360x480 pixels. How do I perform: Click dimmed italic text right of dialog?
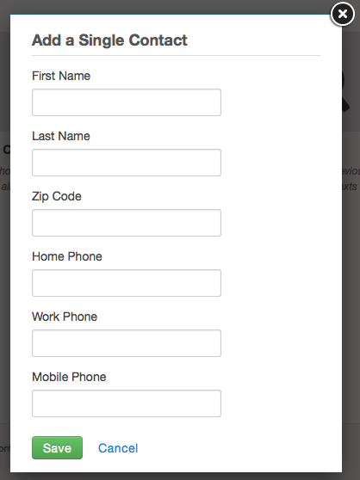[x=351, y=178]
